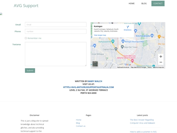
Task: Click the Hollywood XXI map pin
Action: click(x=113, y=41)
